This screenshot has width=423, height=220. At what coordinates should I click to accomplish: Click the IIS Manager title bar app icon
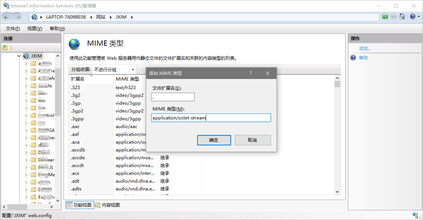[6, 6]
